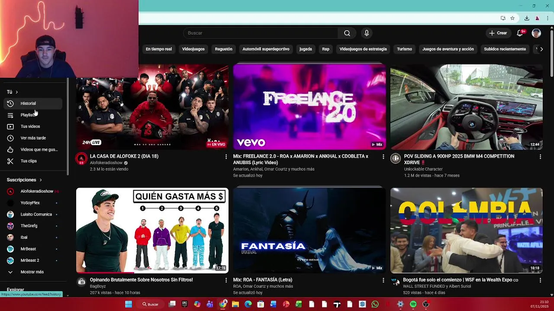
Task: Open Epic Games Launcher from taskbar
Action: [x=184, y=305]
